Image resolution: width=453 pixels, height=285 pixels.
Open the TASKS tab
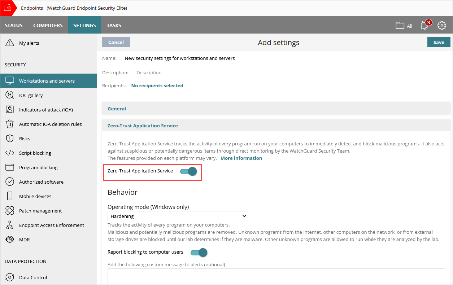click(x=114, y=25)
